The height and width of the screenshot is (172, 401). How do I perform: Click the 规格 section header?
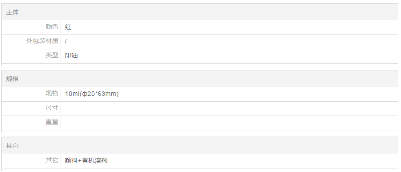coord(12,79)
